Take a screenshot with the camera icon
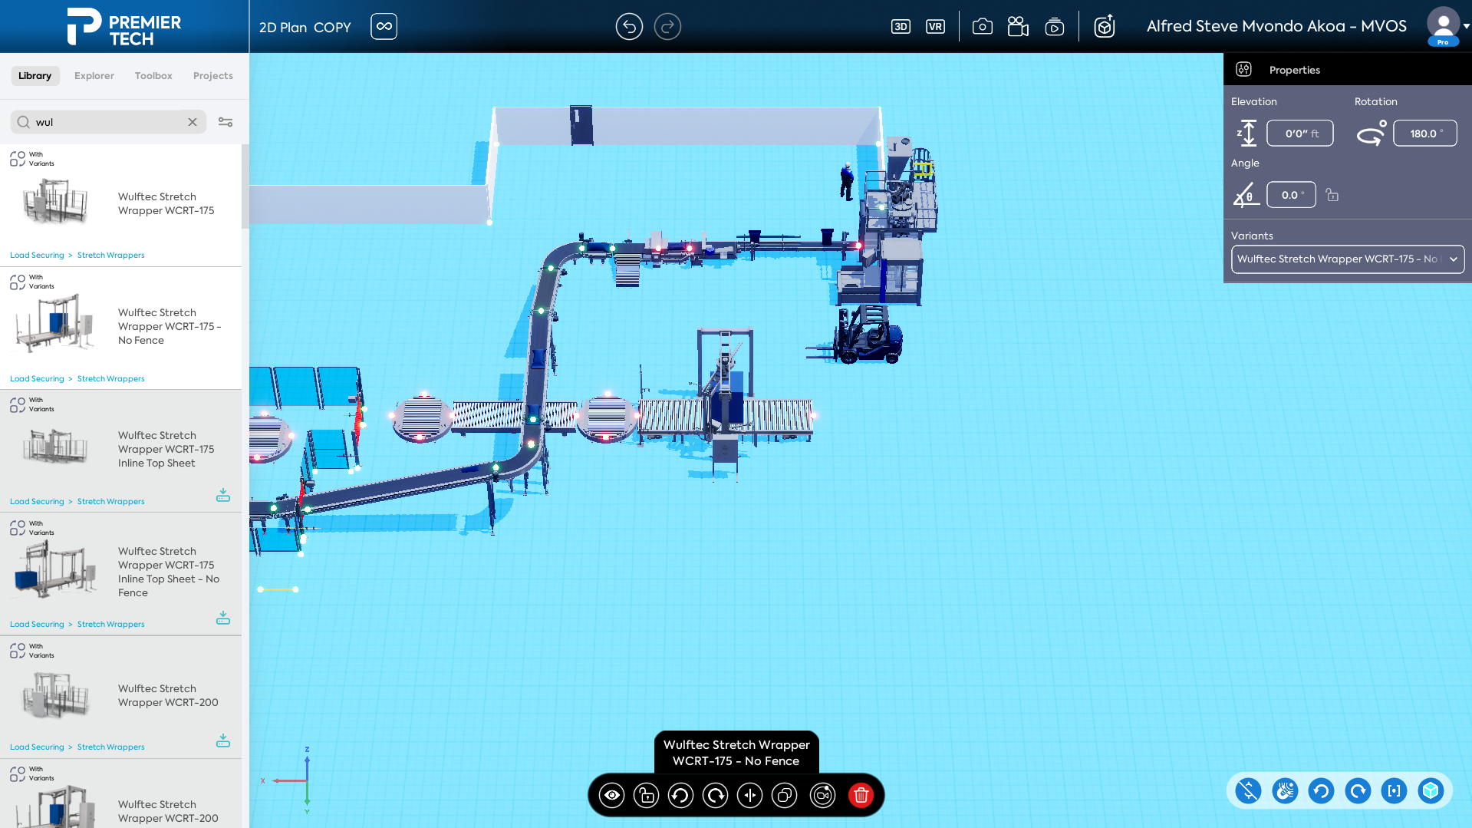Screen dimensions: 1472x828 pyautogui.click(x=982, y=27)
